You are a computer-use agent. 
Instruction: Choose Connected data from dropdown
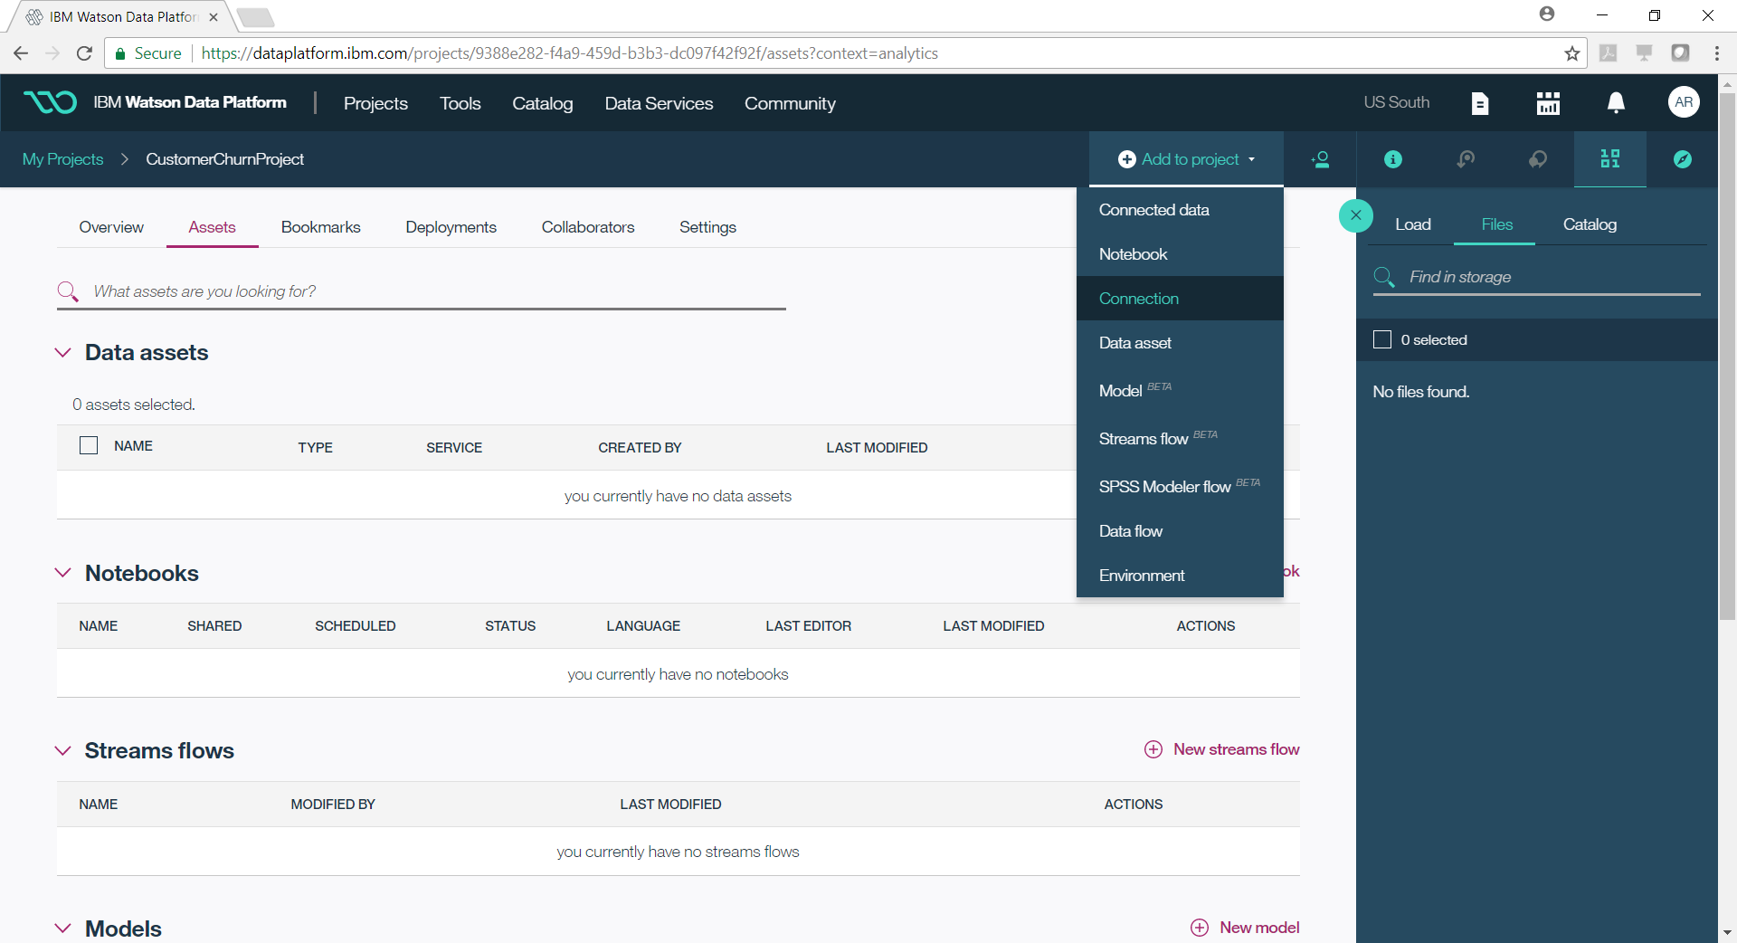[x=1180, y=210]
